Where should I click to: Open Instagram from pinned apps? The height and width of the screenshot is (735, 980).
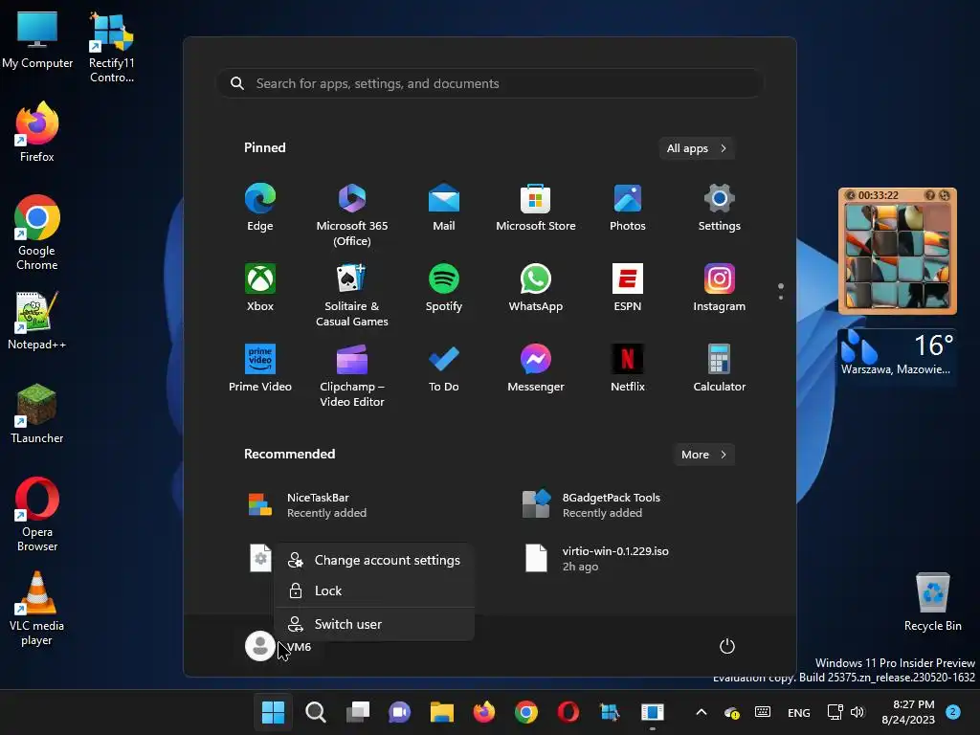click(720, 288)
